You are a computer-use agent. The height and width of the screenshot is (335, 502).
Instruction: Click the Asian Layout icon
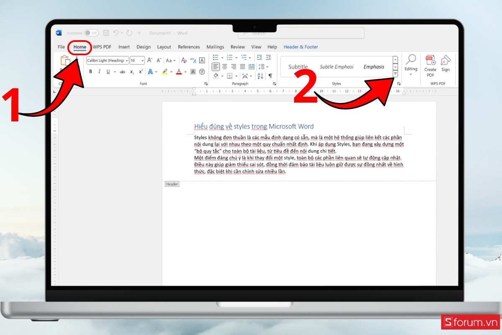point(245,76)
